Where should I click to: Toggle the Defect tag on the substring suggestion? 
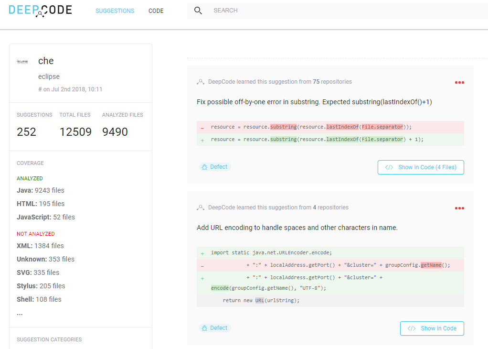click(215, 167)
